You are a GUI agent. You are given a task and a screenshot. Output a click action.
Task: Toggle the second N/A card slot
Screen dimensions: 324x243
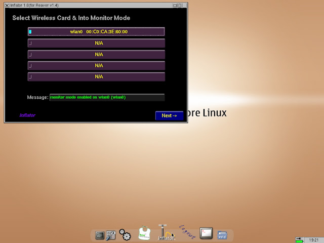[96, 54]
